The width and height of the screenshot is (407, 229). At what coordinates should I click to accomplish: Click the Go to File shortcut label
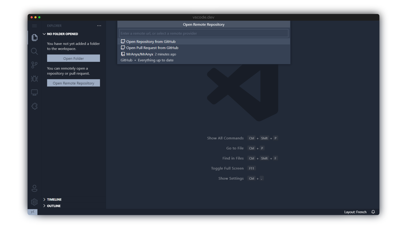(x=235, y=148)
